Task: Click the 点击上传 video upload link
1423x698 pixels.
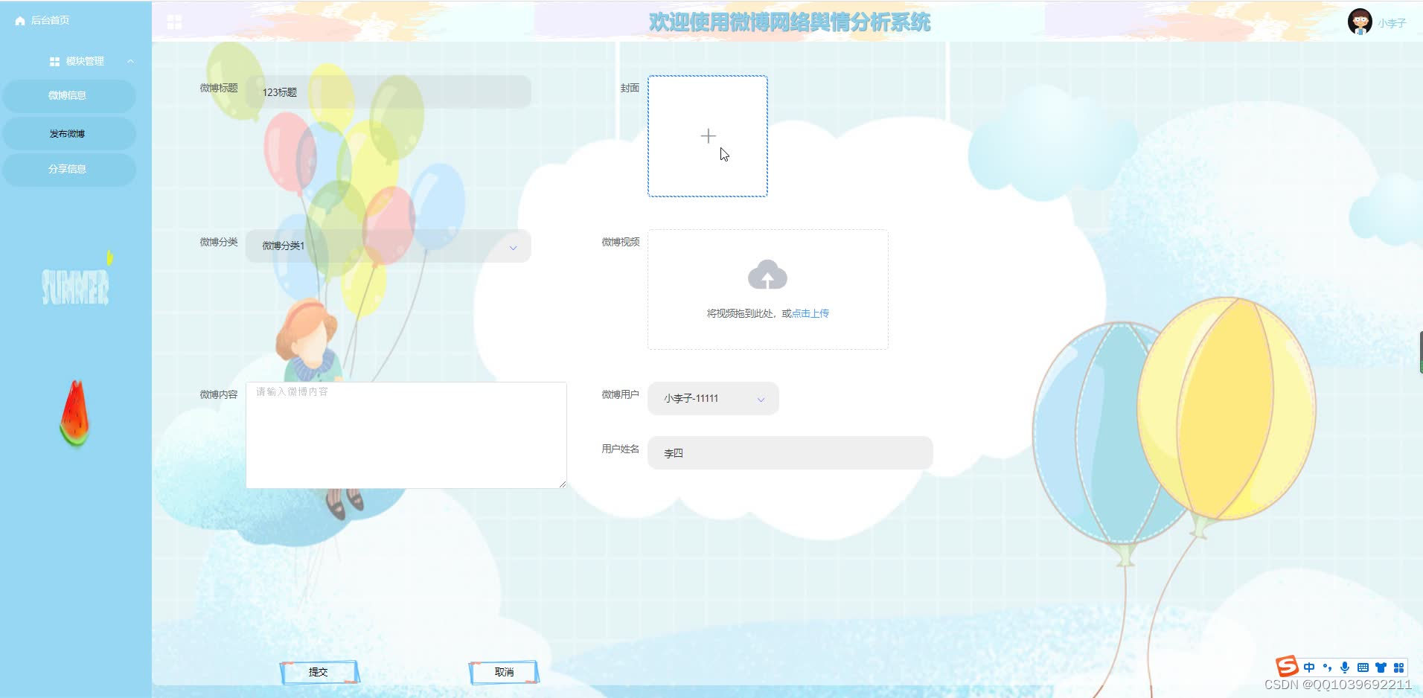Action: tap(810, 313)
